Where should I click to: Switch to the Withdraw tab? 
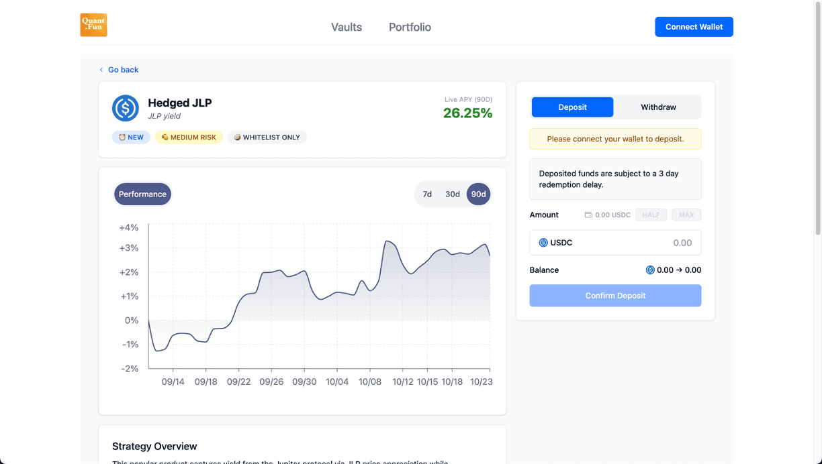(658, 107)
